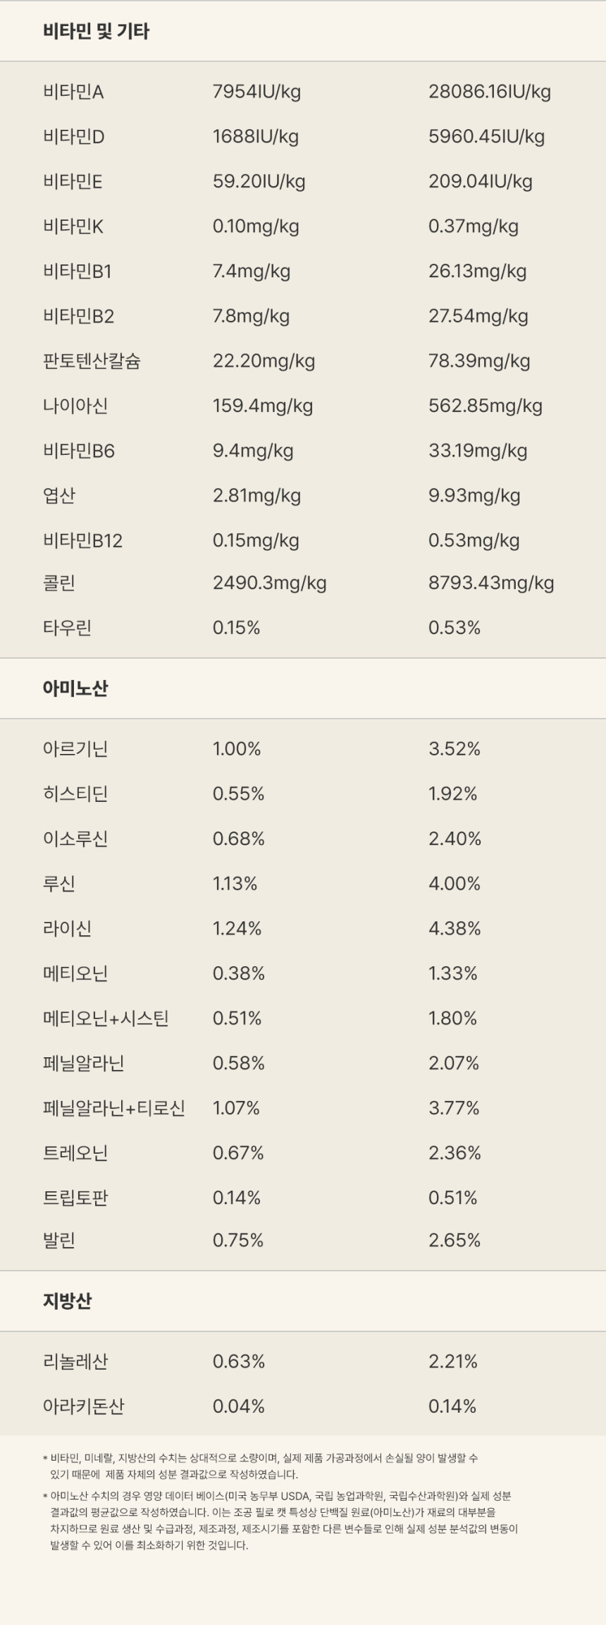The image size is (606, 1625).
Task: Click the 아르기닌 row label
Action: click(75, 749)
